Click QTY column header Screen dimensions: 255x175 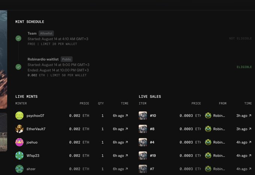click(101, 103)
